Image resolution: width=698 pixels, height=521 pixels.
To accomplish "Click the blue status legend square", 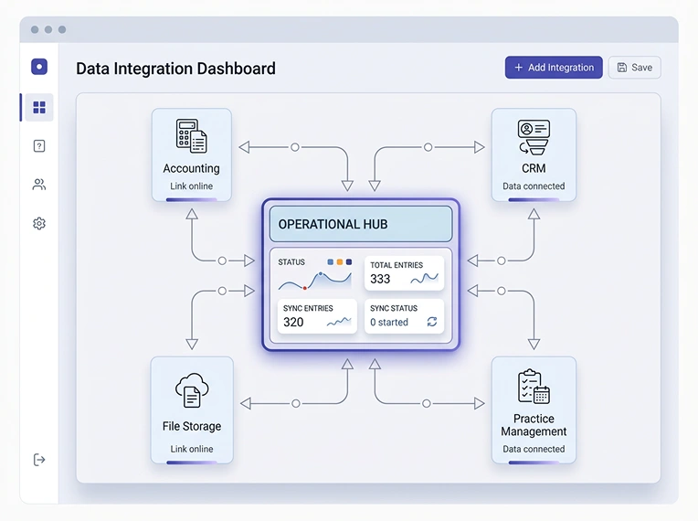I will [331, 261].
